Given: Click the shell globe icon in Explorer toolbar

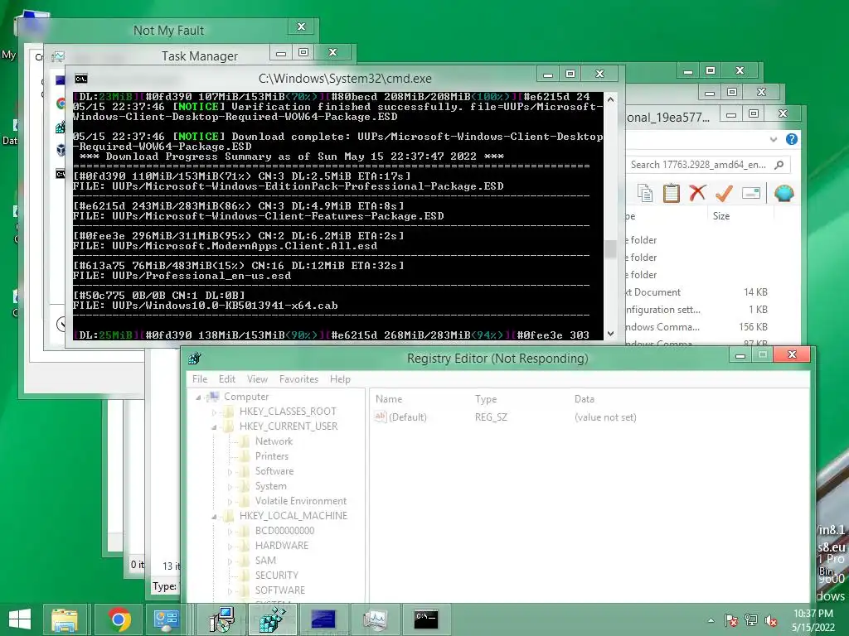Looking at the screenshot, I should tap(784, 193).
